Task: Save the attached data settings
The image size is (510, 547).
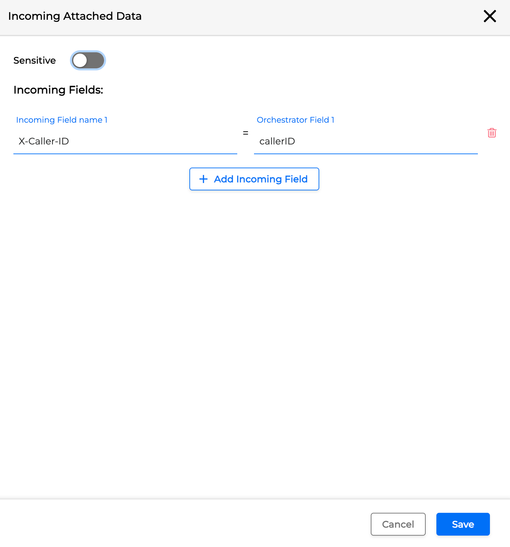Action: pyautogui.click(x=463, y=524)
